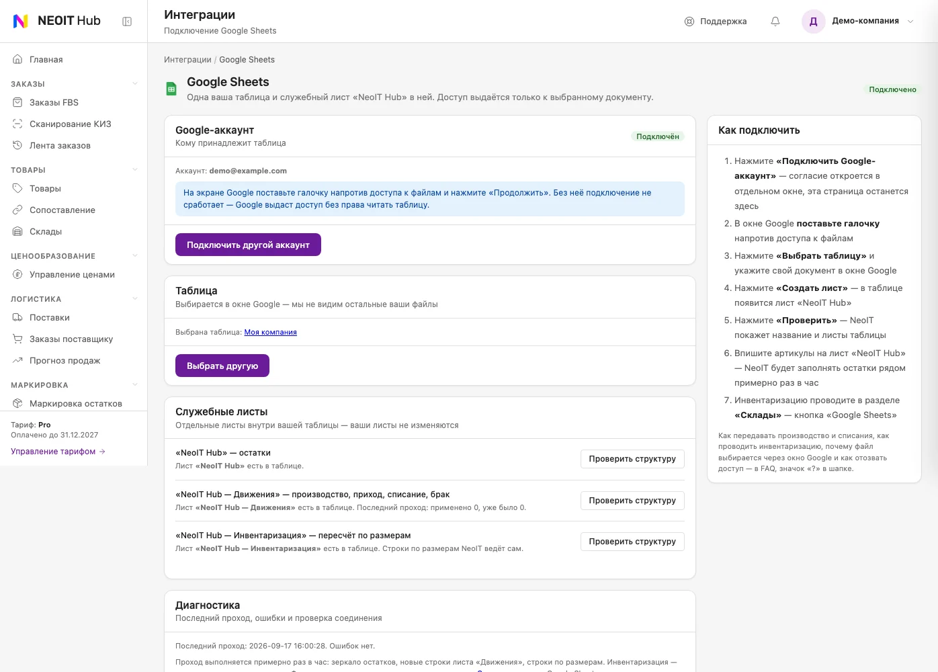Click the Прогноз продаж chart icon
Image resolution: width=938 pixels, height=672 pixels.
(x=17, y=361)
